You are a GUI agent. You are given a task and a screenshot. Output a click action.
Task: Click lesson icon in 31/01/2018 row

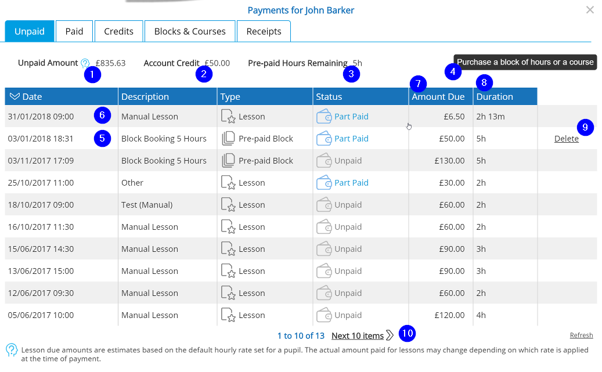click(228, 116)
